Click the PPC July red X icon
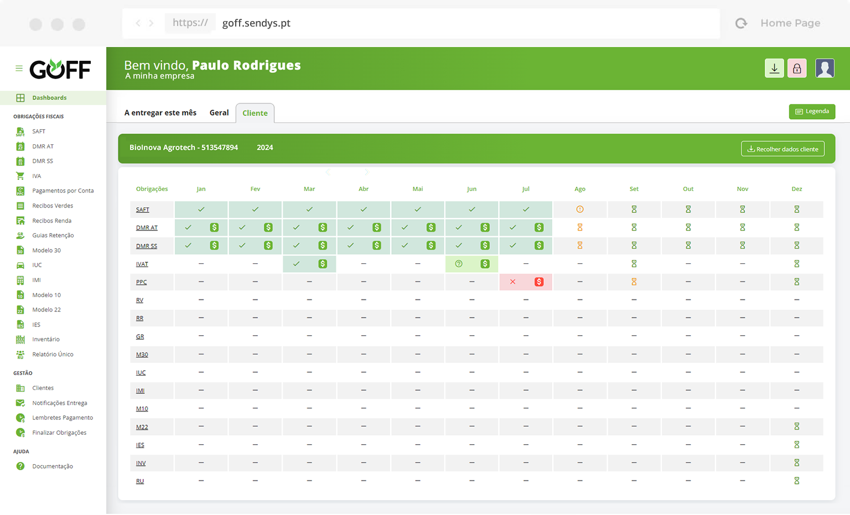 [512, 282]
